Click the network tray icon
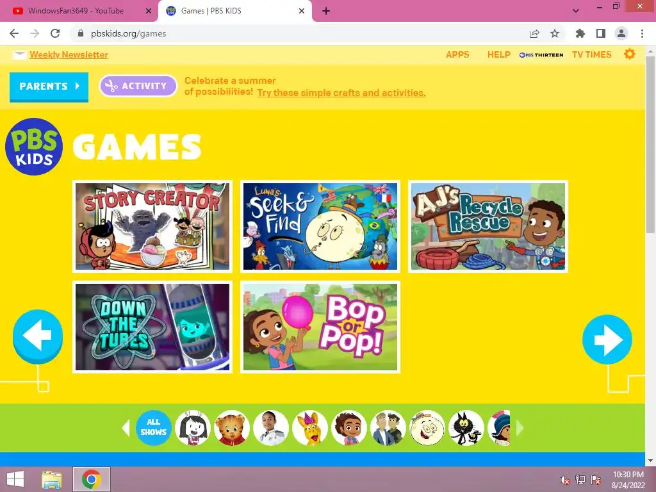This screenshot has height=492, width=656. [x=580, y=480]
